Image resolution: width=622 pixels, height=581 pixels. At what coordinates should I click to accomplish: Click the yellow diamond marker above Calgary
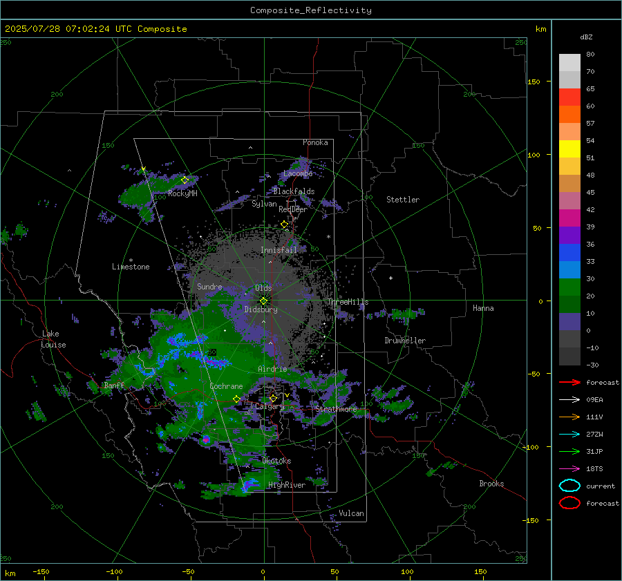pyautogui.click(x=273, y=398)
